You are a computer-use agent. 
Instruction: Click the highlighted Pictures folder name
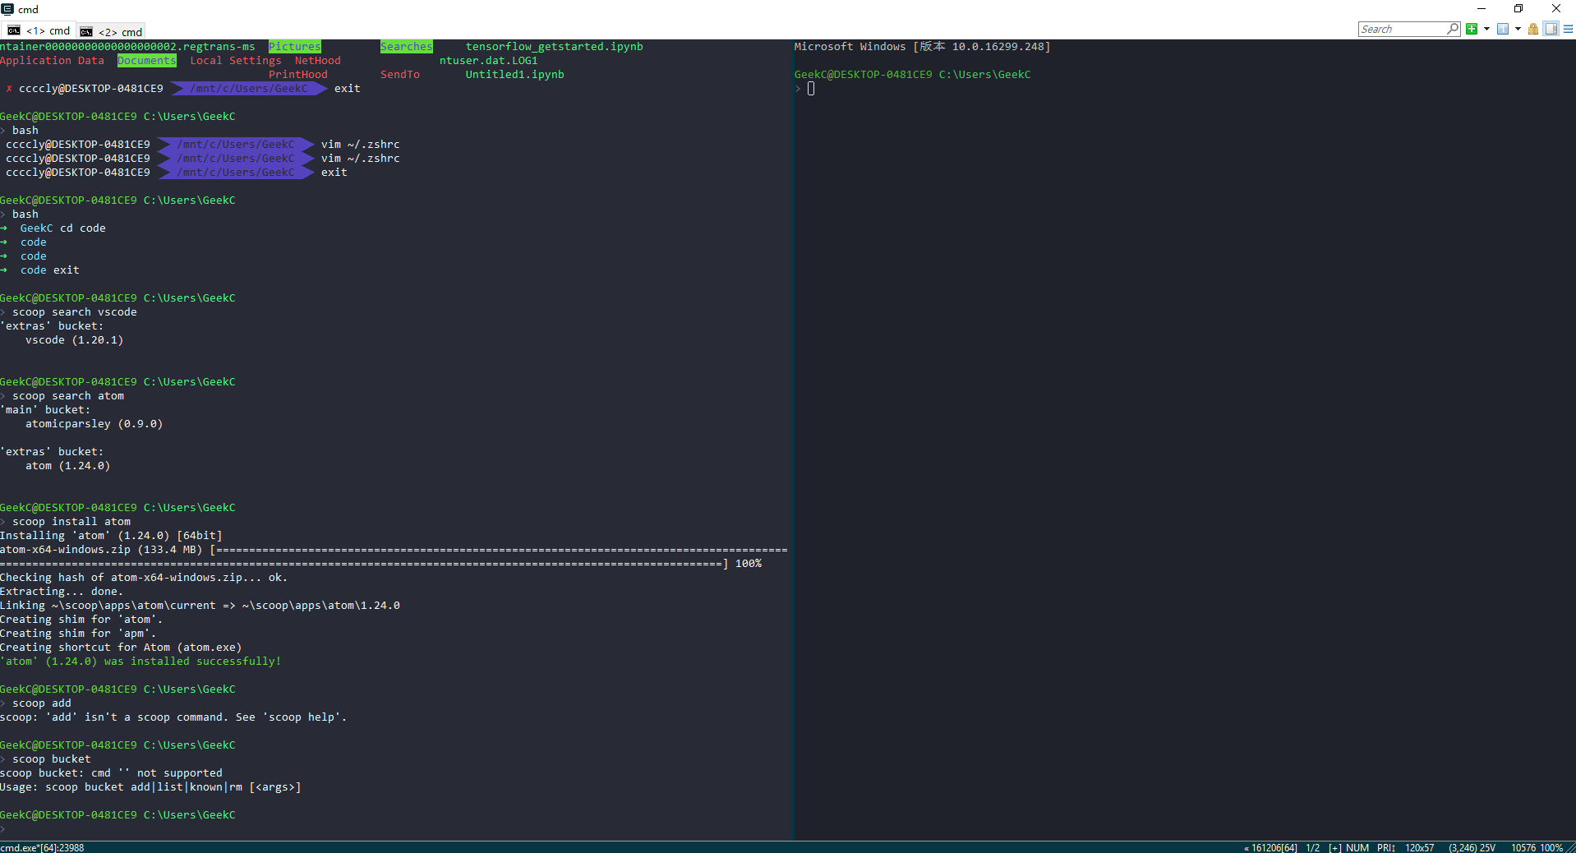295,47
